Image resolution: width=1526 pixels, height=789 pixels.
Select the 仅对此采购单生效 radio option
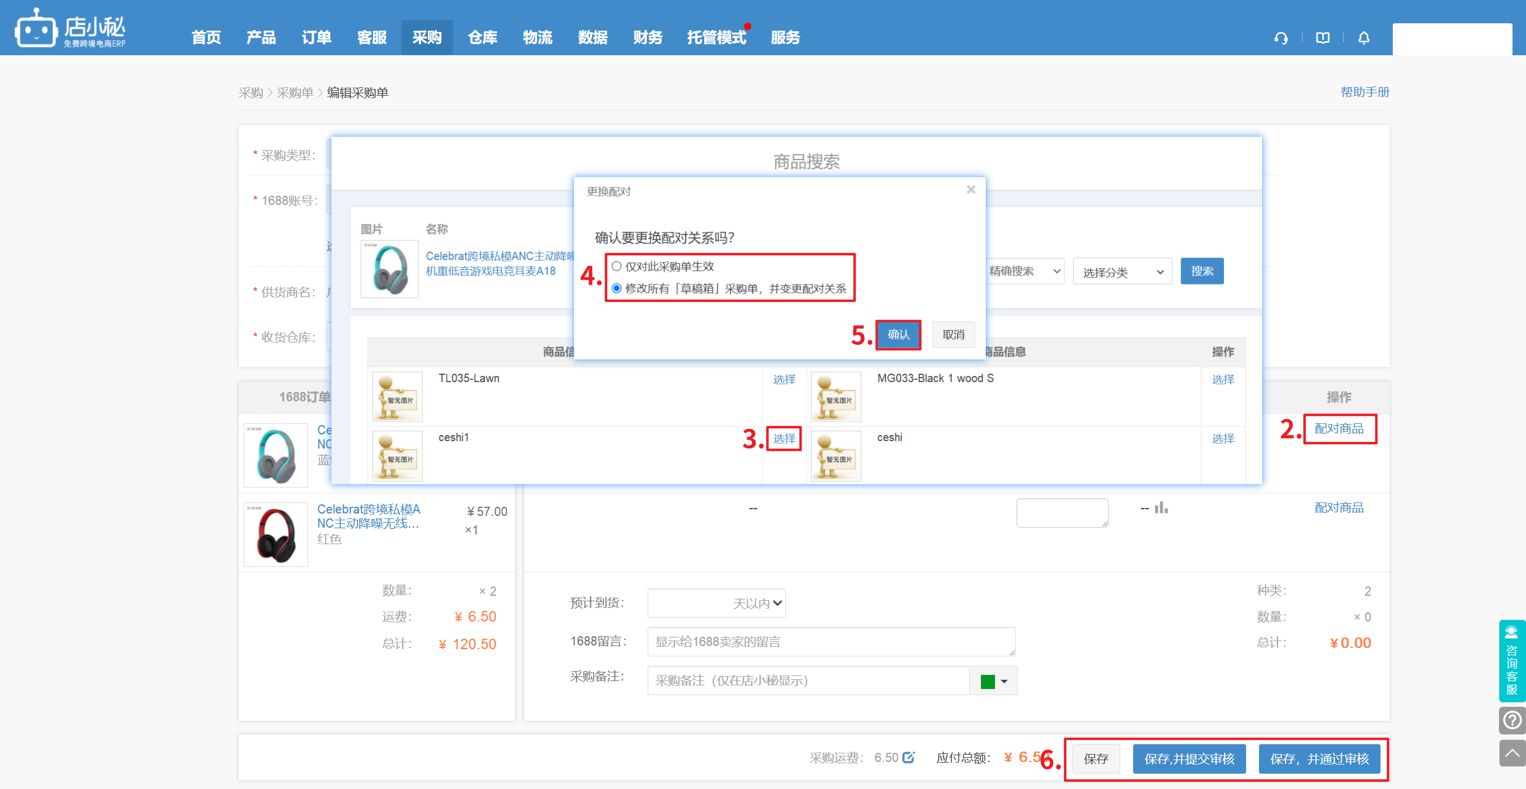click(617, 266)
